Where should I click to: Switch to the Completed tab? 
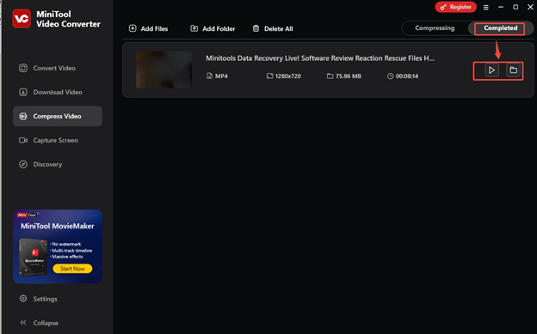pos(500,28)
